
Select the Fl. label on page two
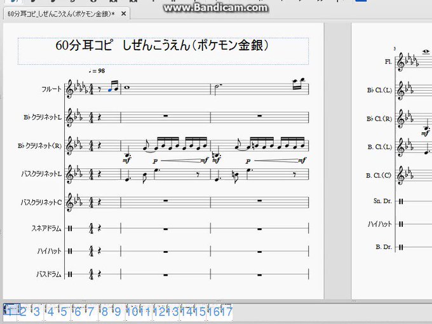[388, 62]
